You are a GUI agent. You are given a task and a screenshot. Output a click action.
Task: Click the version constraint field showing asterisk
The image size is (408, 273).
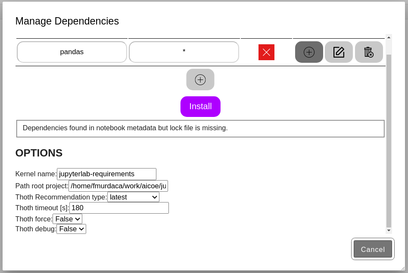coord(184,52)
